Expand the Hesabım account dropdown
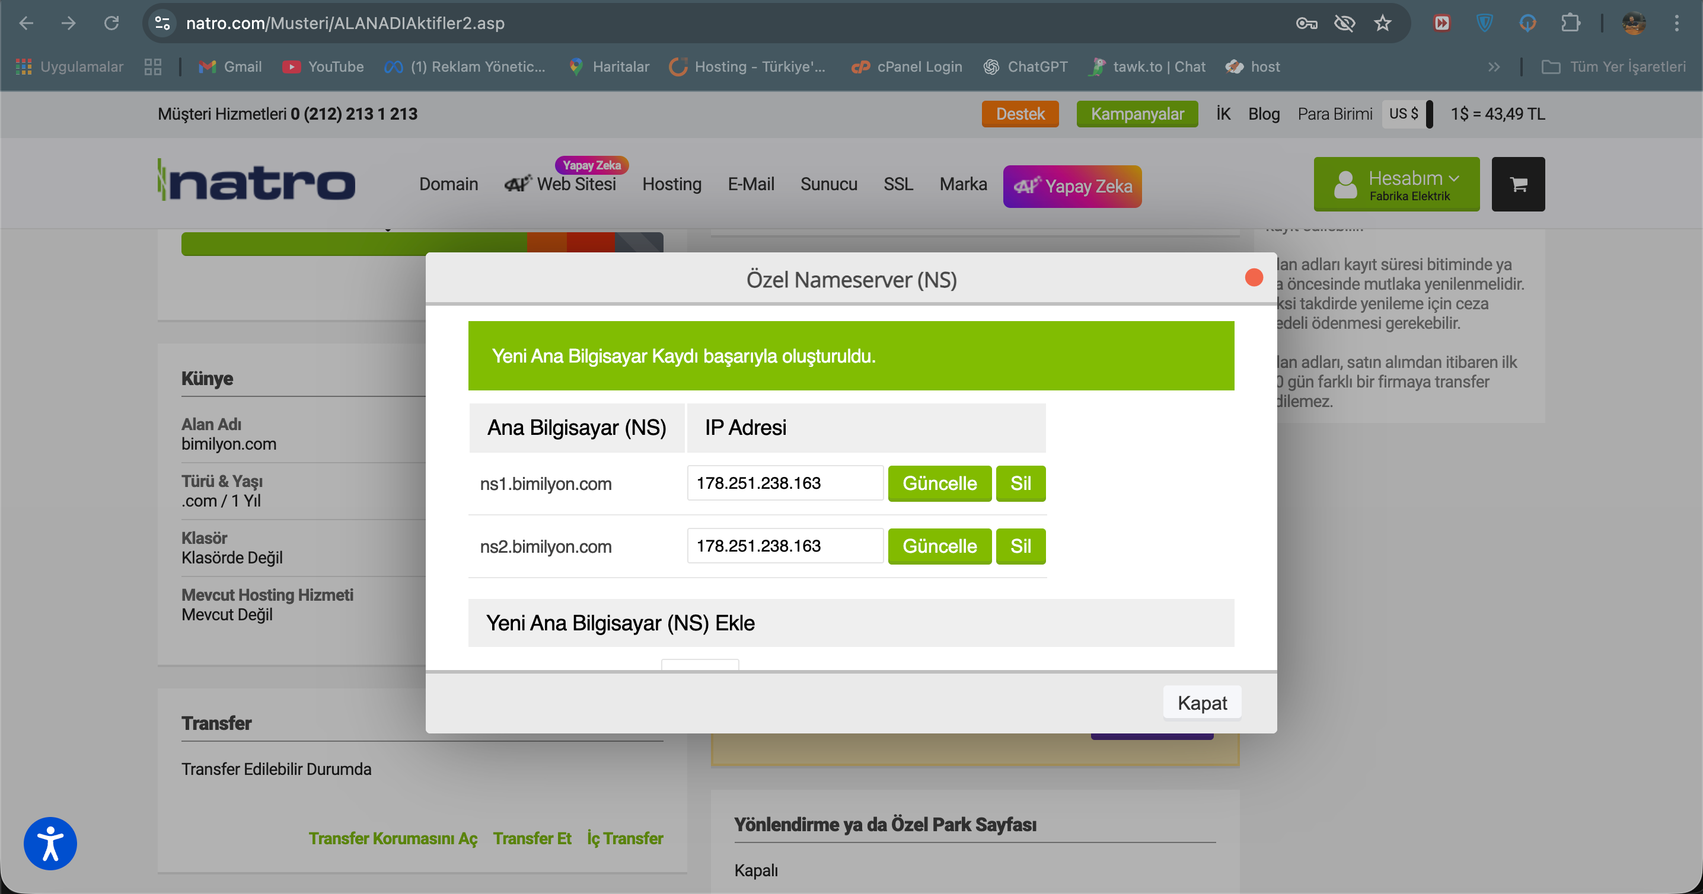 point(1397,184)
